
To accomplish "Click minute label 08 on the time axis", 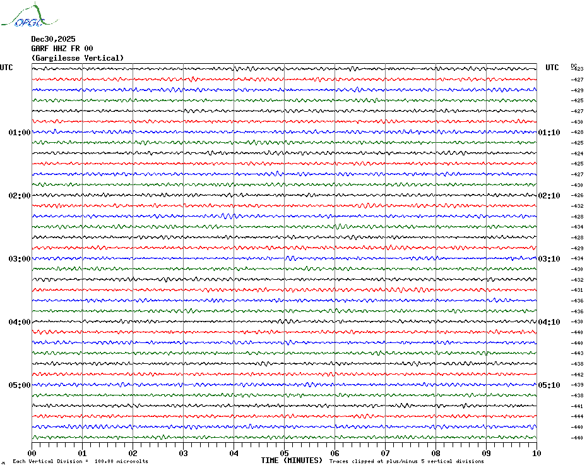I will pyautogui.click(x=436, y=453).
